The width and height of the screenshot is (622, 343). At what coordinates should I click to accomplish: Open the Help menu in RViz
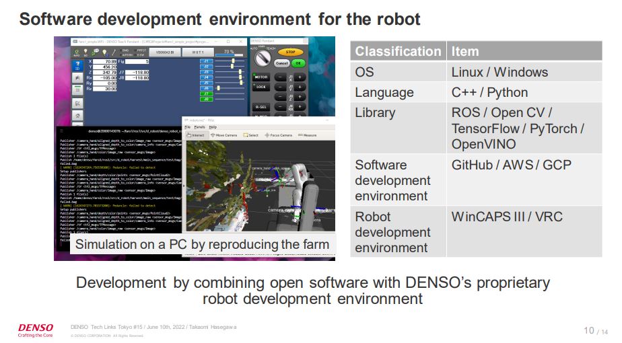coord(213,126)
